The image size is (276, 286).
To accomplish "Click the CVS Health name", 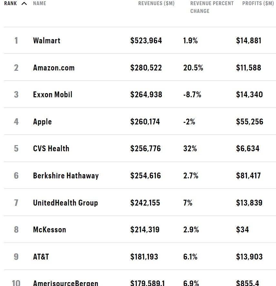I will tap(51, 149).
